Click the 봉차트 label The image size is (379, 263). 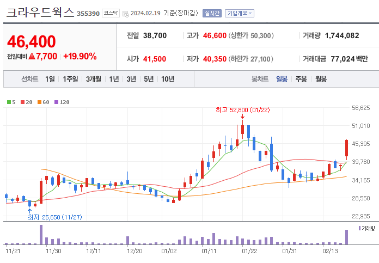(260, 79)
